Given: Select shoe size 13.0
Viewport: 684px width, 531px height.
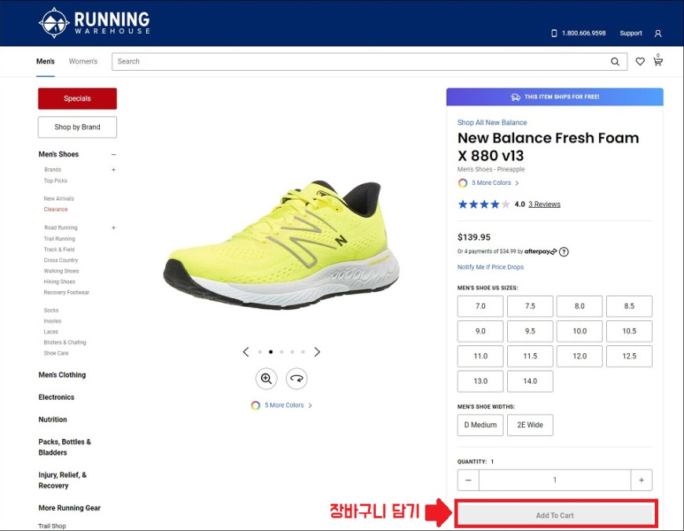Looking at the screenshot, I should pyautogui.click(x=480, y=382).
